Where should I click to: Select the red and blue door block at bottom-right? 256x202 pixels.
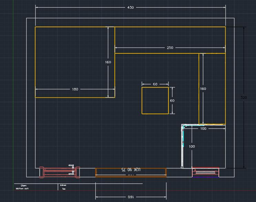coord(205,172)
